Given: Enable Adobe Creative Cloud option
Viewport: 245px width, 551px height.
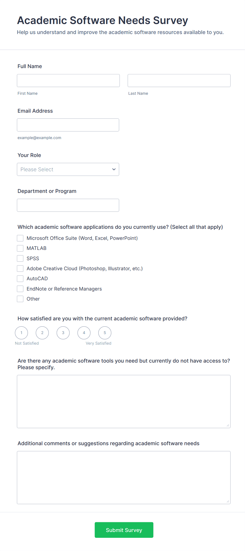Looking at the screenshot, I should click(x=20, y=269).
